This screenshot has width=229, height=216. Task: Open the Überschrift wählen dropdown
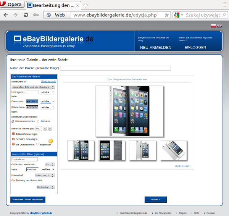pyautogui.click(x=47, y=102)
